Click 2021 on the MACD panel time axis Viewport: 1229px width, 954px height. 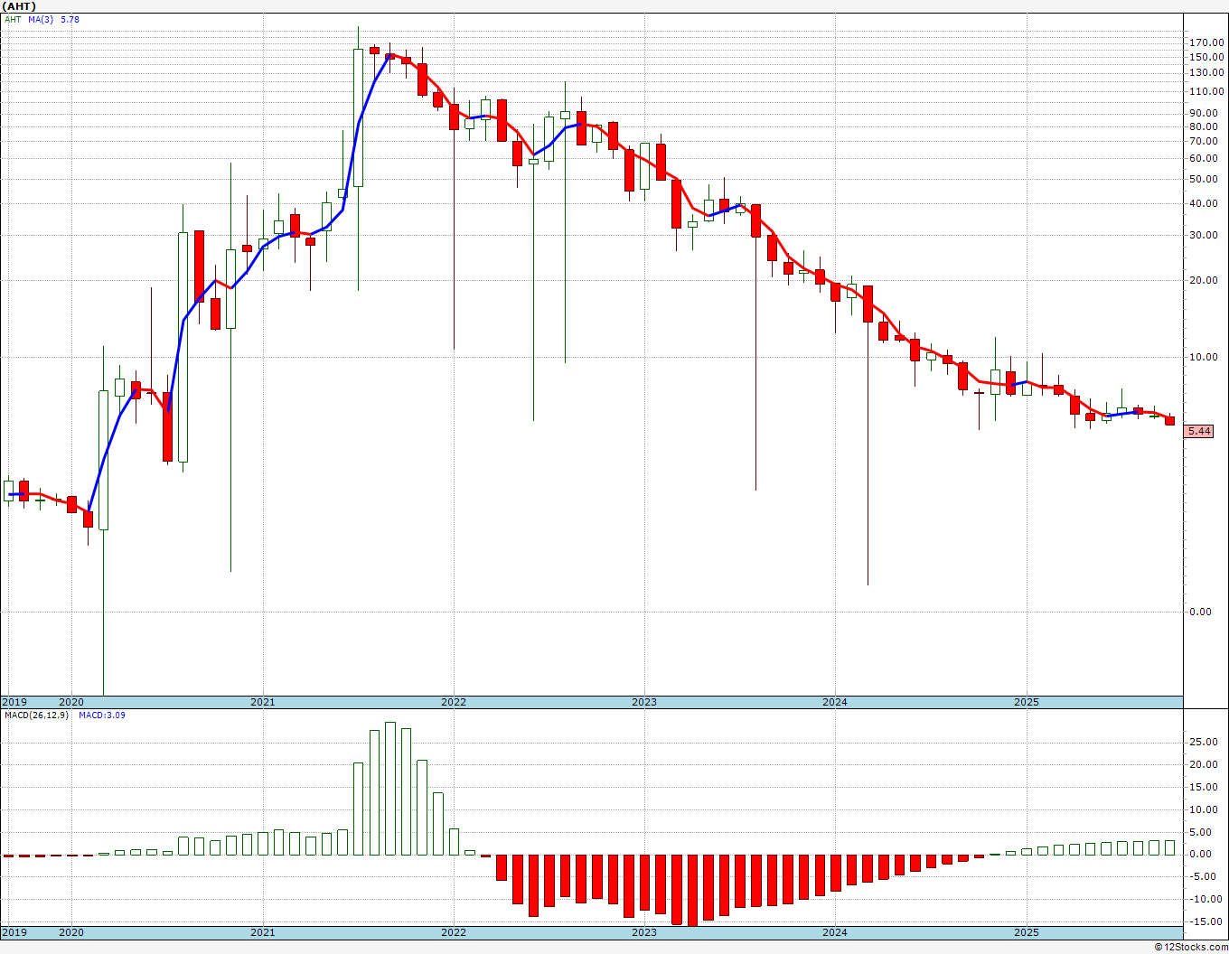(x=262, y=932)
